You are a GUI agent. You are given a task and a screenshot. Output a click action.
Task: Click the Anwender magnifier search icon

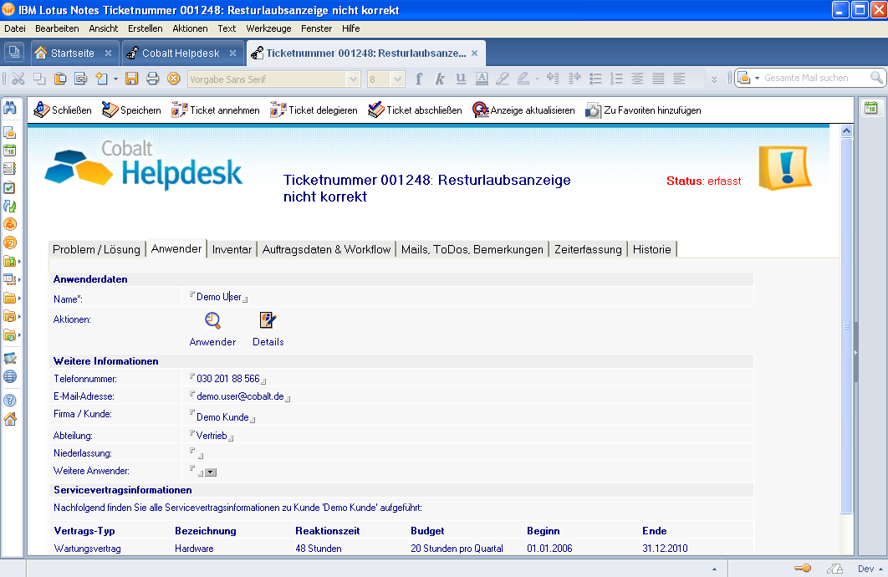click(x=212, y=320)
